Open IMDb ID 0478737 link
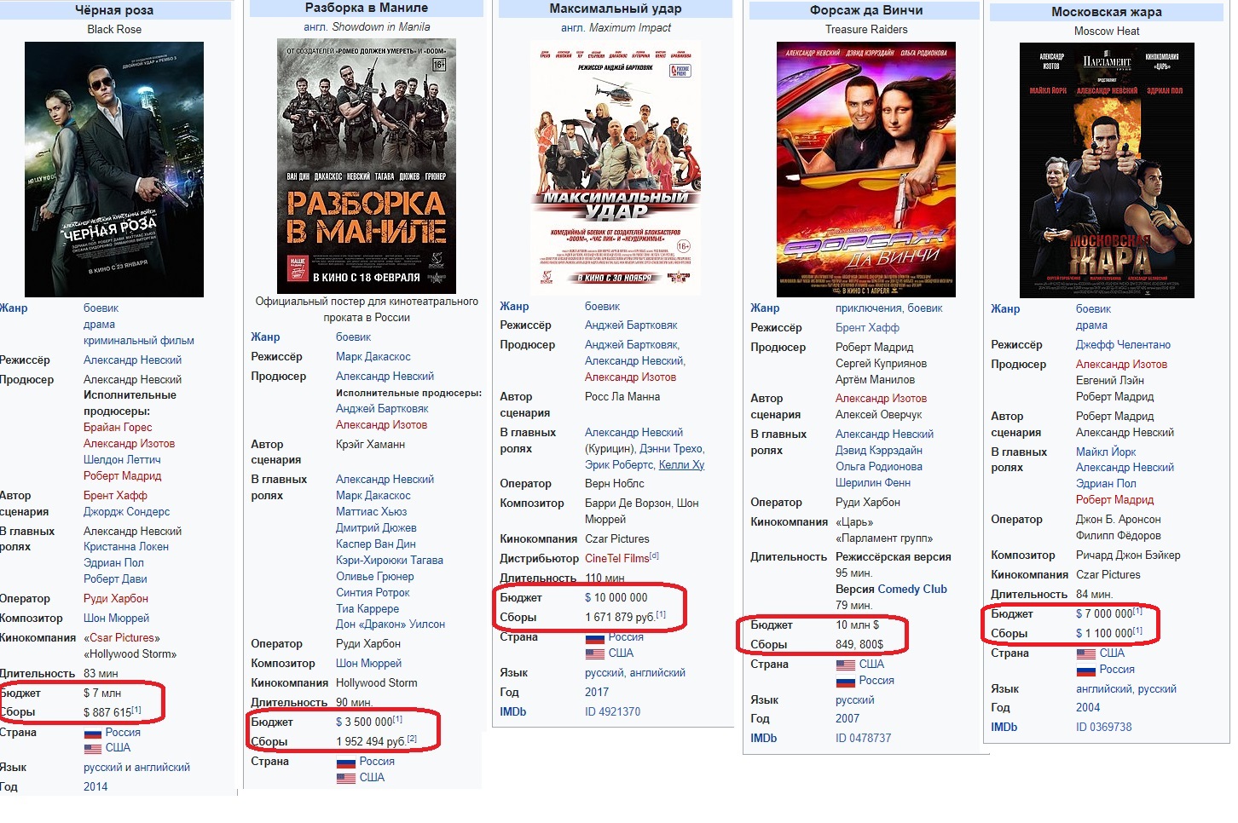Image resolution: width=1238 pixels, height=823 pixels. click(x=863, y=739)
